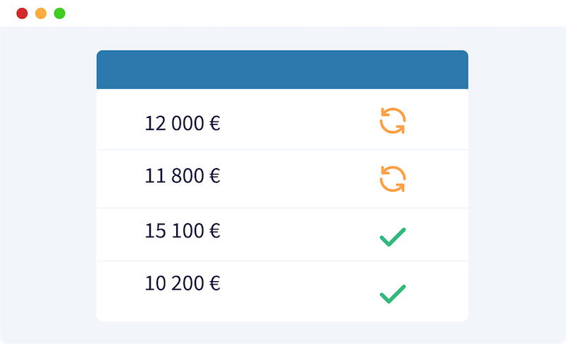566x344 pixels.
Task: Click the euro symbol after 11 800
Action: click(x=215, y=176)
